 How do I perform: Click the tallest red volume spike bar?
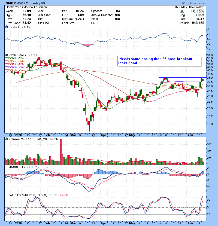point(61,152)
